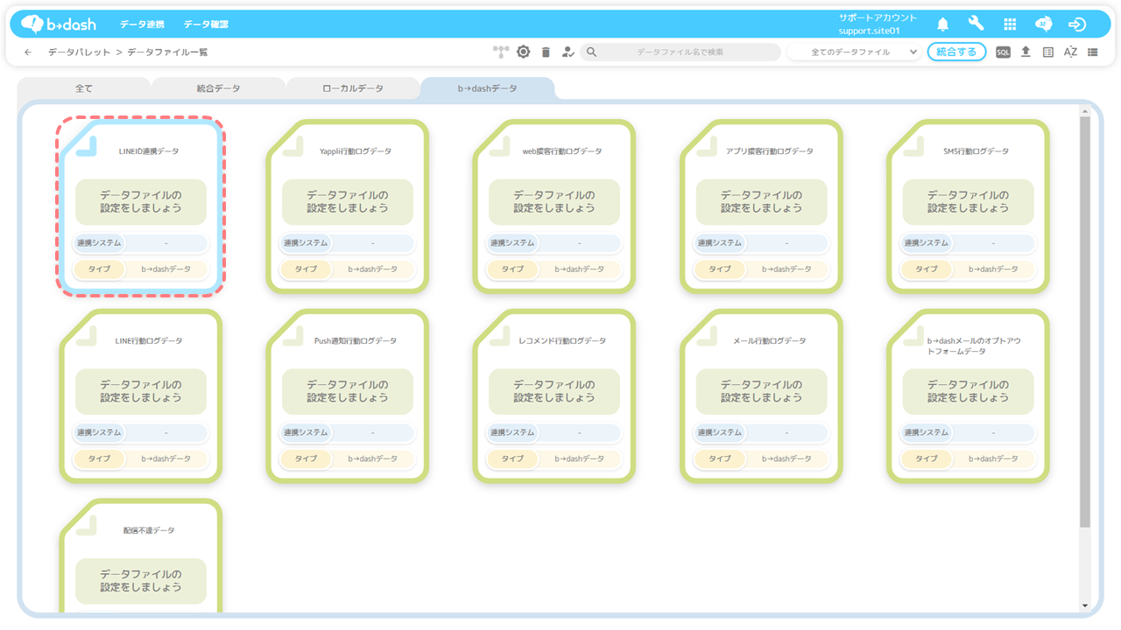Click setup prompt in SMS行動ログデータ card
This screenshot has width=1121, height=630.
coord(969,202)
